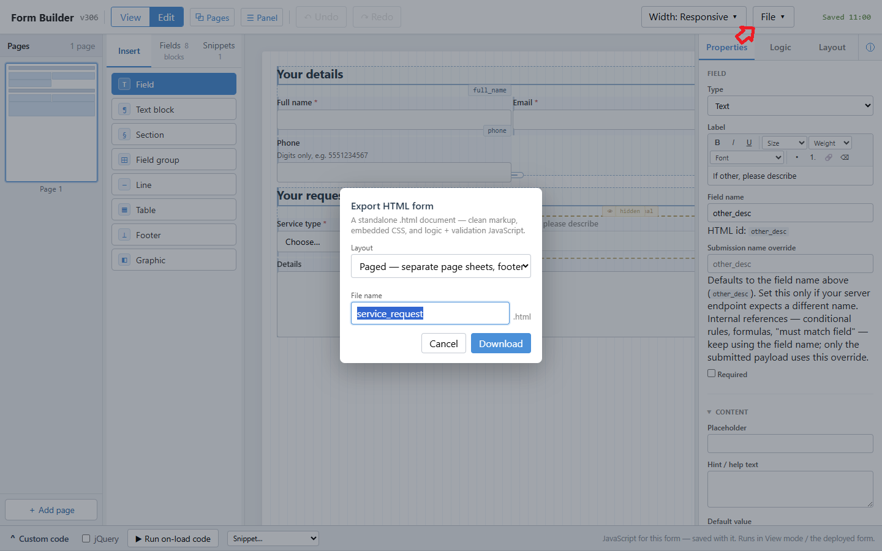Screen dimensions: 882x551
Task: Click the Download button
Action: click(501, 343)
